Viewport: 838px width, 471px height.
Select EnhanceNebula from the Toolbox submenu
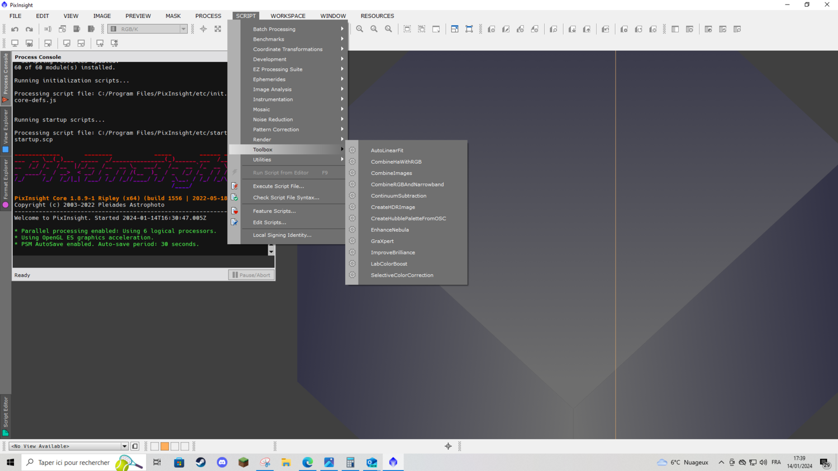[x=389, y=230]
